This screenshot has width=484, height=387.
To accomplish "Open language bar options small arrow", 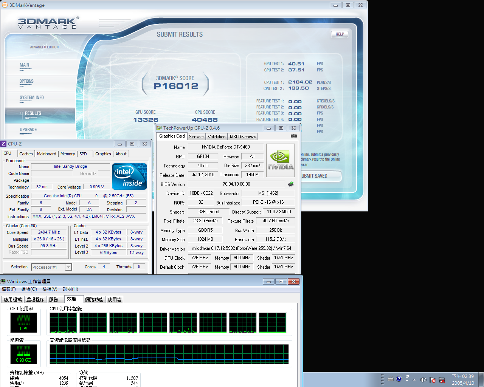I will [407, 381].
